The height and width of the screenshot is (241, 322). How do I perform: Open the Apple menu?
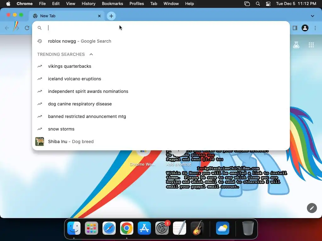(8, 4)
